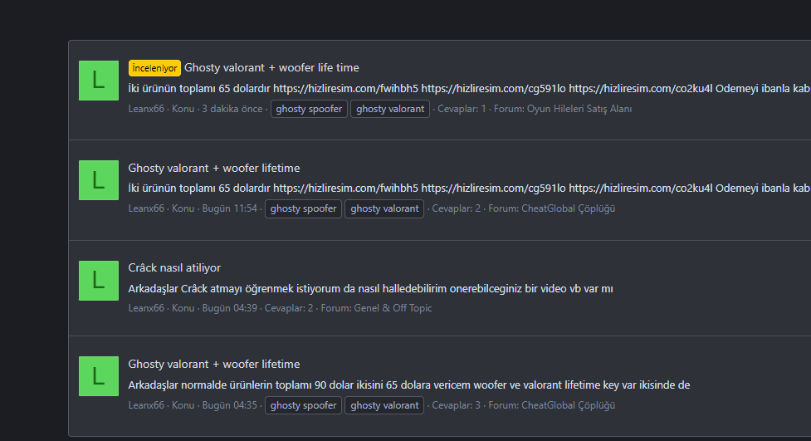Click username Leanx66 on '3 dakika önce' thread
This screenshot has width=811, height=441.
[146, 109]
